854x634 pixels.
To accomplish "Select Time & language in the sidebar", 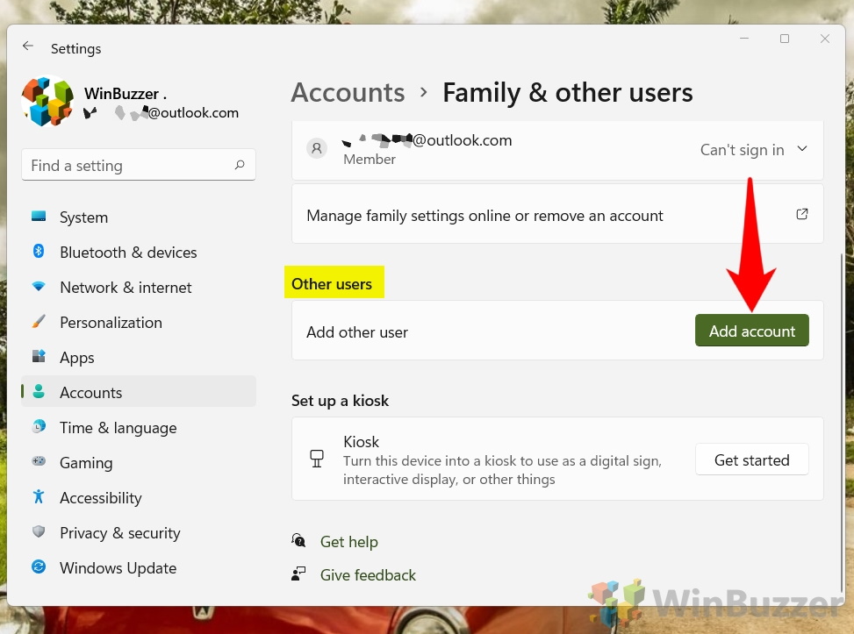I will pos(118,427).
